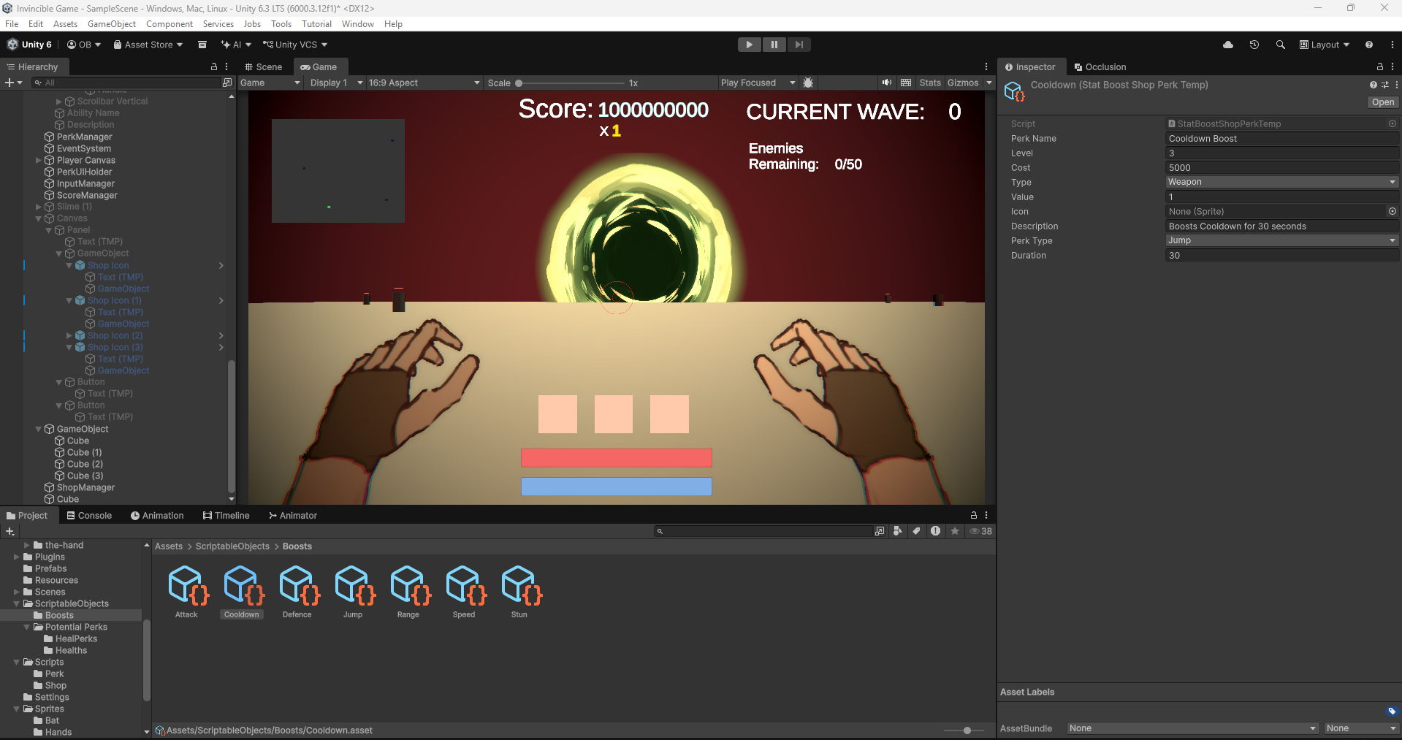Select the Speed boost asset
1402x740 pixels.
click(x=464, y=592)
